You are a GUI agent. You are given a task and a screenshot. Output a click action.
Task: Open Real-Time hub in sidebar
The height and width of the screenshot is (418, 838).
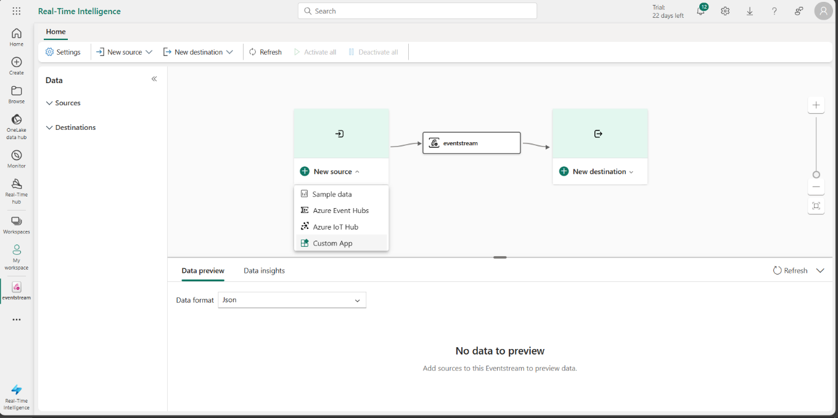click(17, 191)
